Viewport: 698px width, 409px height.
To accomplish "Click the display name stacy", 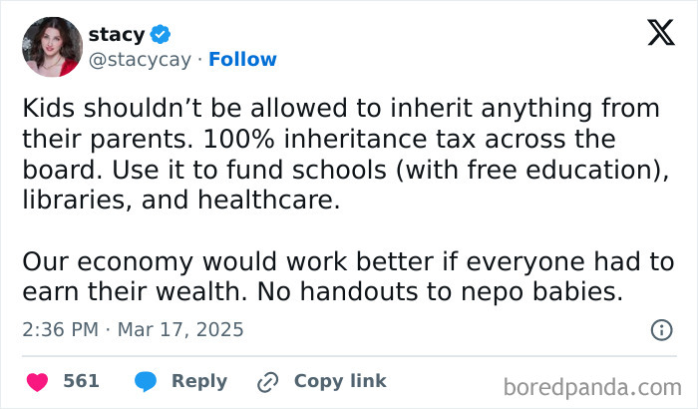I will pos(116,35).
